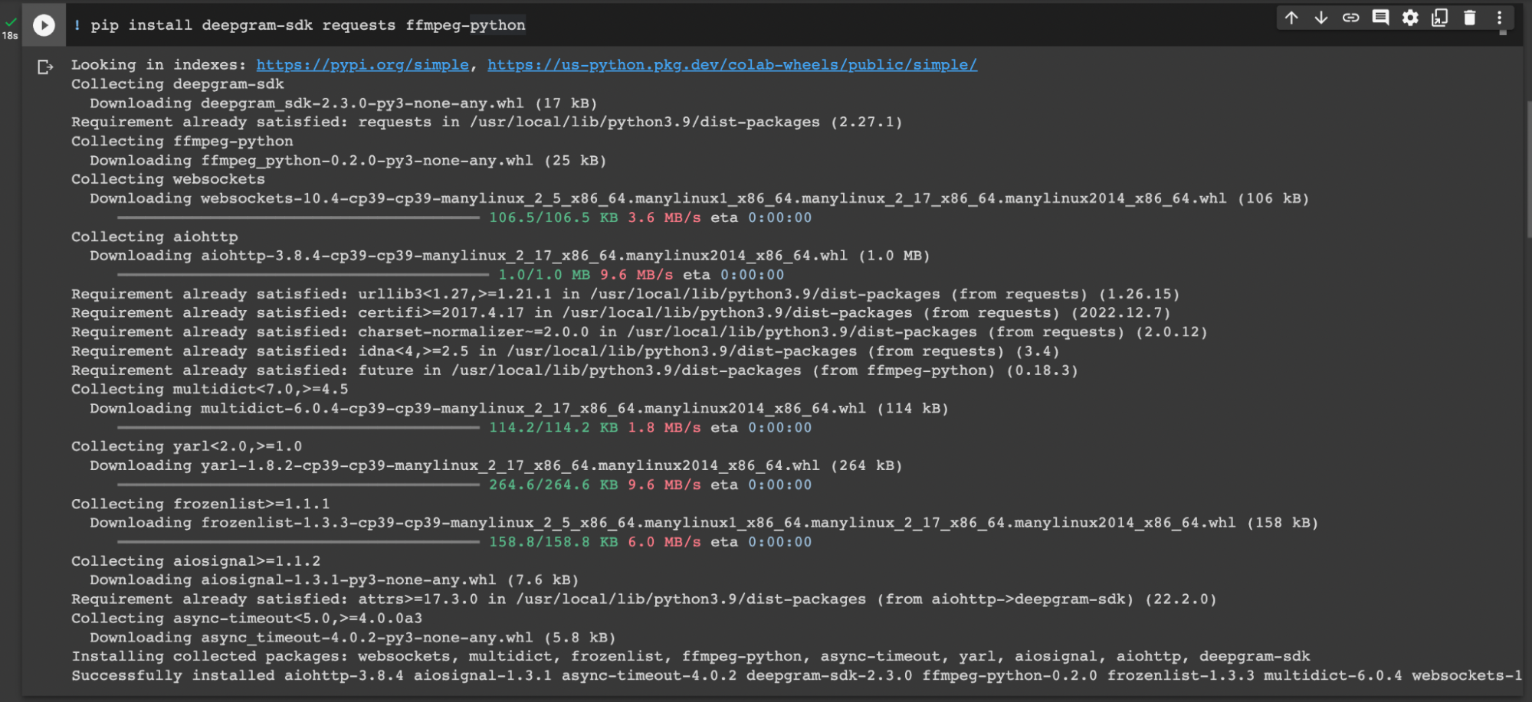Click the green execution checkmark status
The height and width of the screenshot is (702, 1532).
point(11,23)
